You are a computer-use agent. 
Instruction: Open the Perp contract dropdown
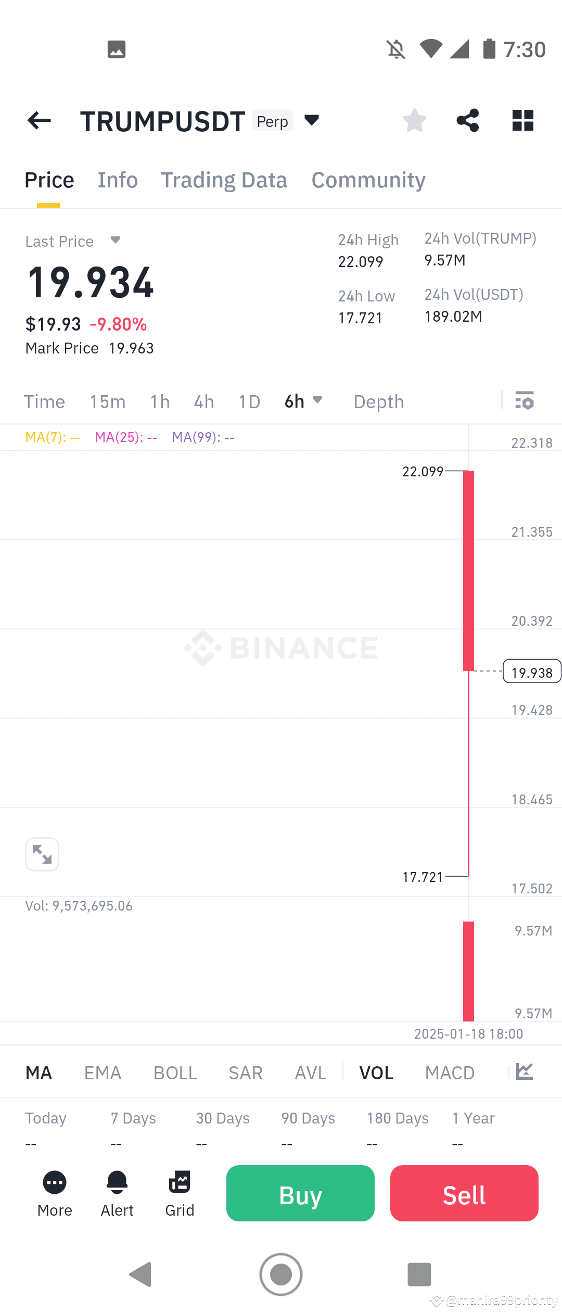coord(311,120)
